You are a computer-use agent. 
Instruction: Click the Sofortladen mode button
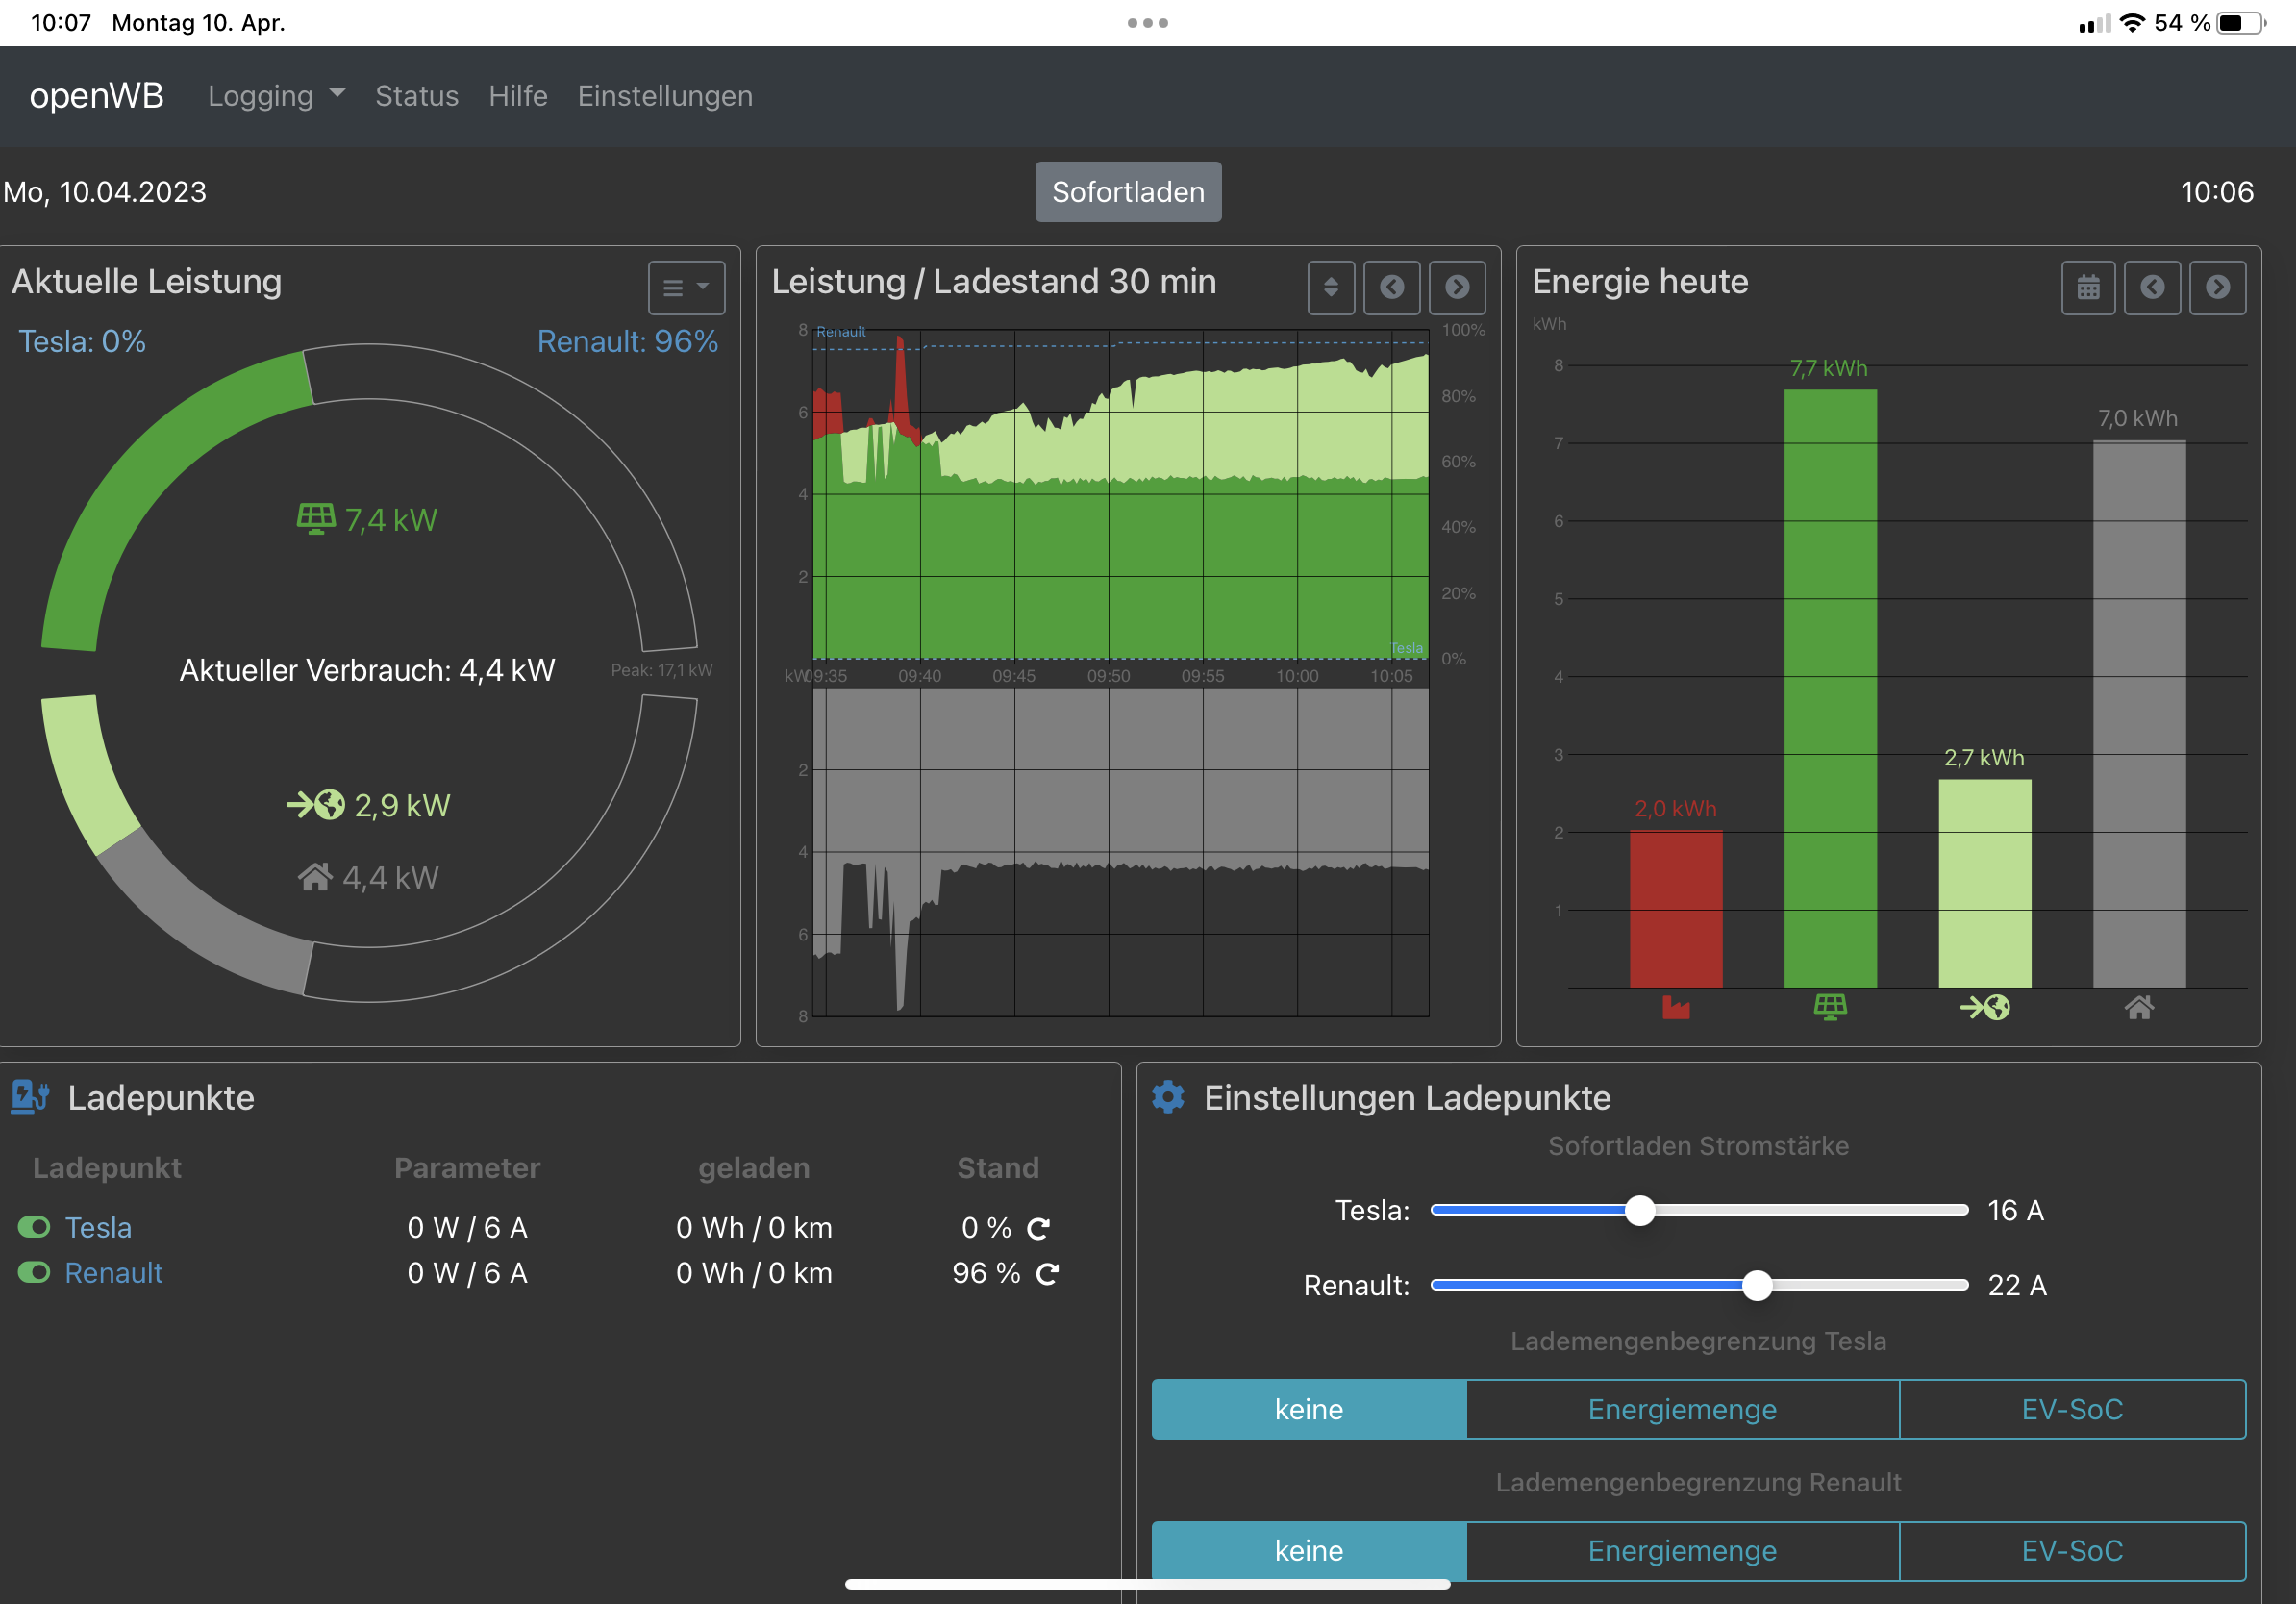1128,192
